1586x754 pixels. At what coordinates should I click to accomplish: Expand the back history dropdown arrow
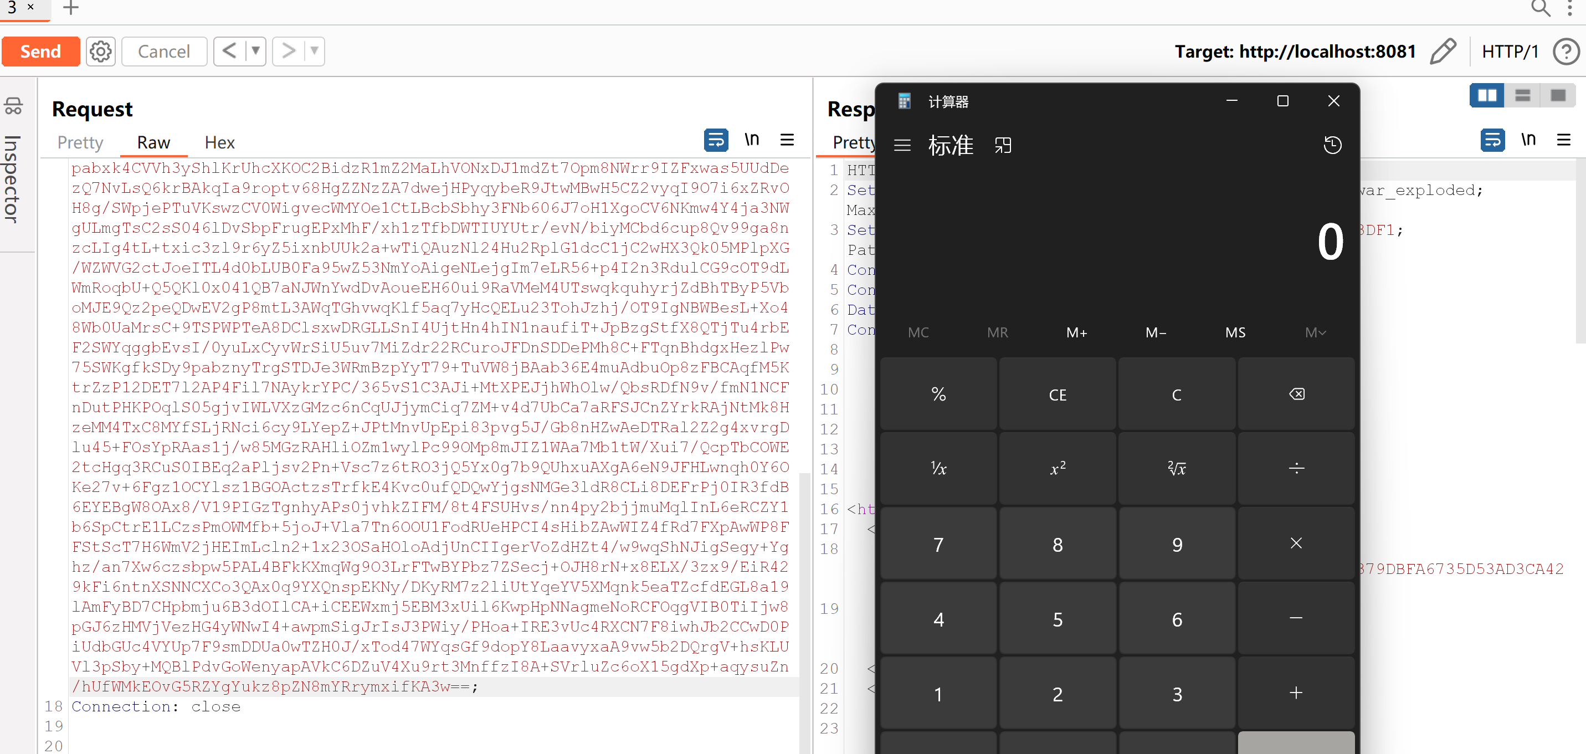[x=255, y=51]
